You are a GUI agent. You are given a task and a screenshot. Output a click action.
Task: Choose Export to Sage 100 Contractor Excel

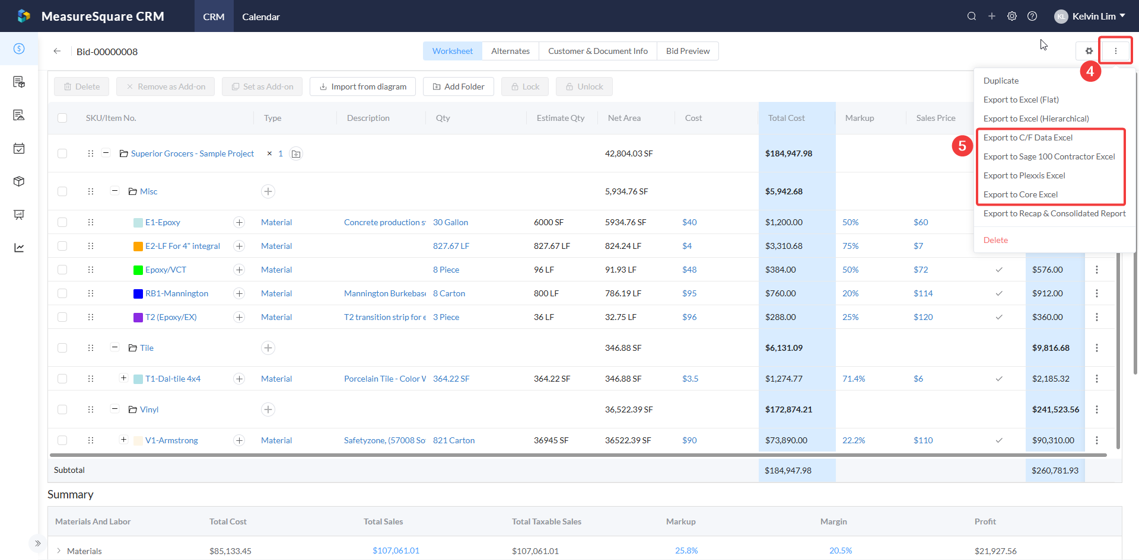[1049, 156]
